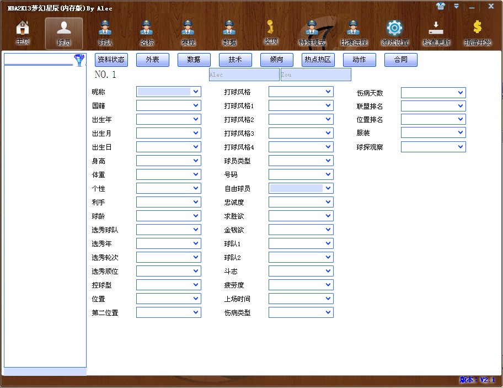Viewport: 503px width, 388px height.
Task: Click 检查更新 check update icon
Action: [436, 33]
